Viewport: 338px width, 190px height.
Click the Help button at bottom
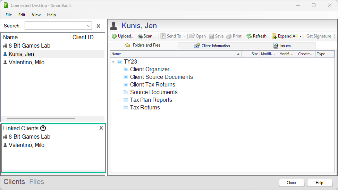(x=320, y=183)
